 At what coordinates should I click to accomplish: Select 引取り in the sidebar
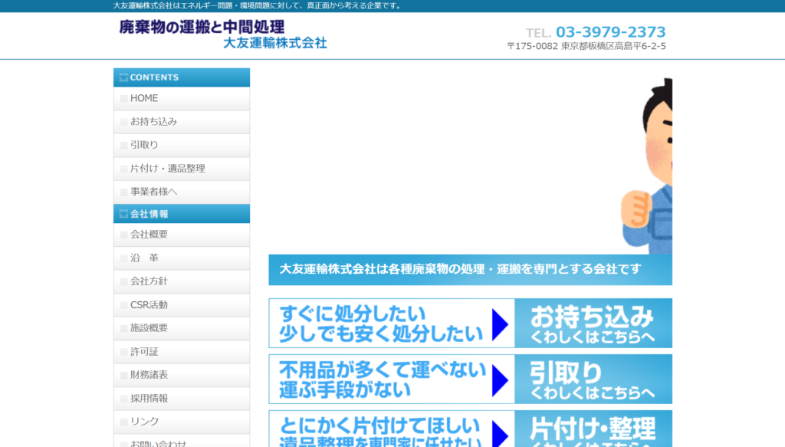tap(144, 145)
